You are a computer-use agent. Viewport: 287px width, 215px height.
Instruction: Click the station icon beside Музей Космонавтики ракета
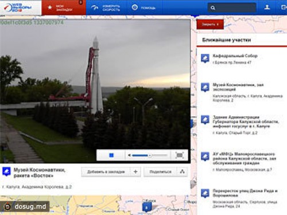click(6, 172)
